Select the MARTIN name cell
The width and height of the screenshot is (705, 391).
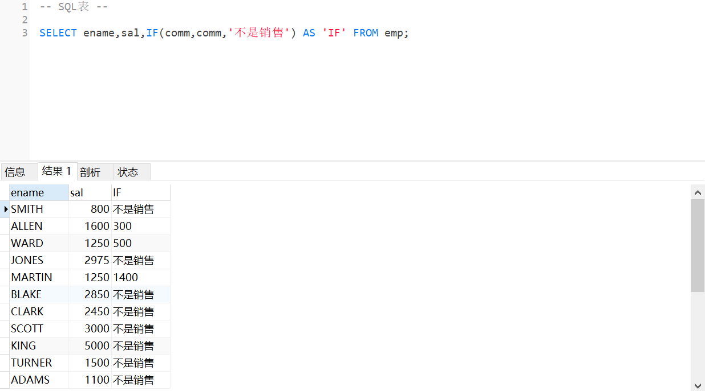click(x=39, y=278)
